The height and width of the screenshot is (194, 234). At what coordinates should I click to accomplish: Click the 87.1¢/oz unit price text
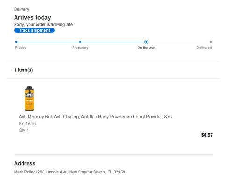(x=28, y=124)
